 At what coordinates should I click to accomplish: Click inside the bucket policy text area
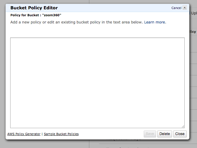[x=97, y=83]
